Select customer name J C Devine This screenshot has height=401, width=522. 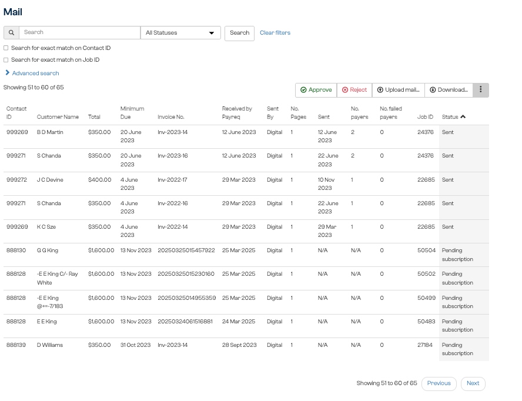click(x=50, y=180)
